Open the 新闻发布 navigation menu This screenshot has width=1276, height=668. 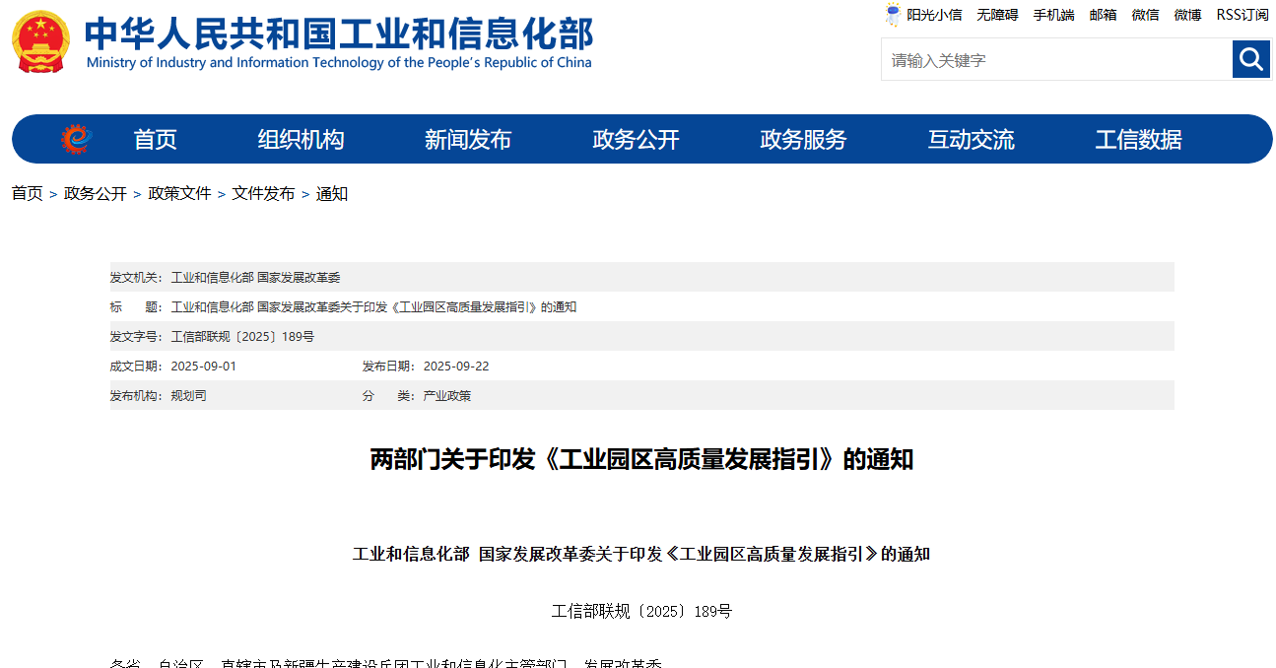(467, 139)
